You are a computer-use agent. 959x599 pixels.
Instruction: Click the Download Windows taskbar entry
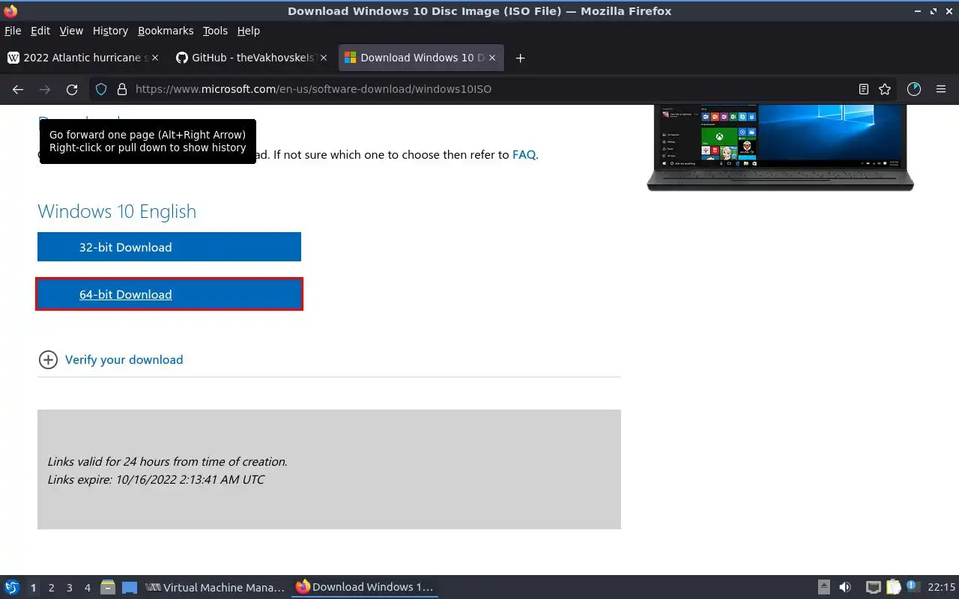tap(365, 588)
